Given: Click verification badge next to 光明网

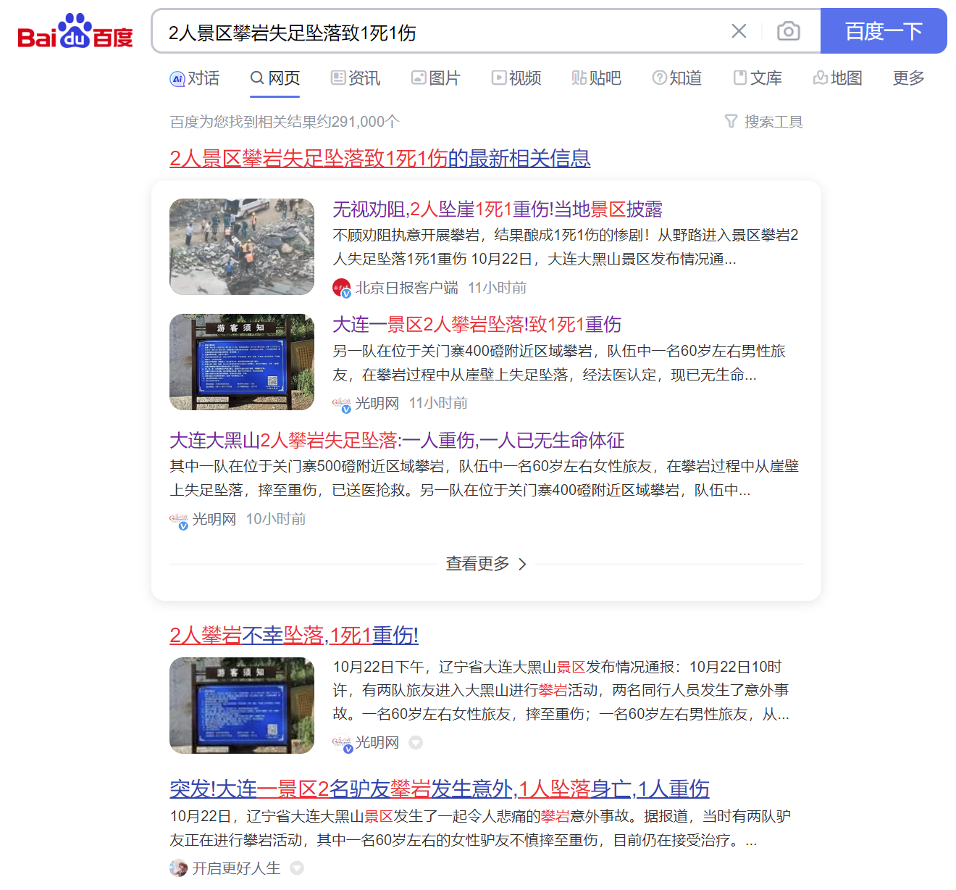Looking at the screenshot, I should 416,743.
